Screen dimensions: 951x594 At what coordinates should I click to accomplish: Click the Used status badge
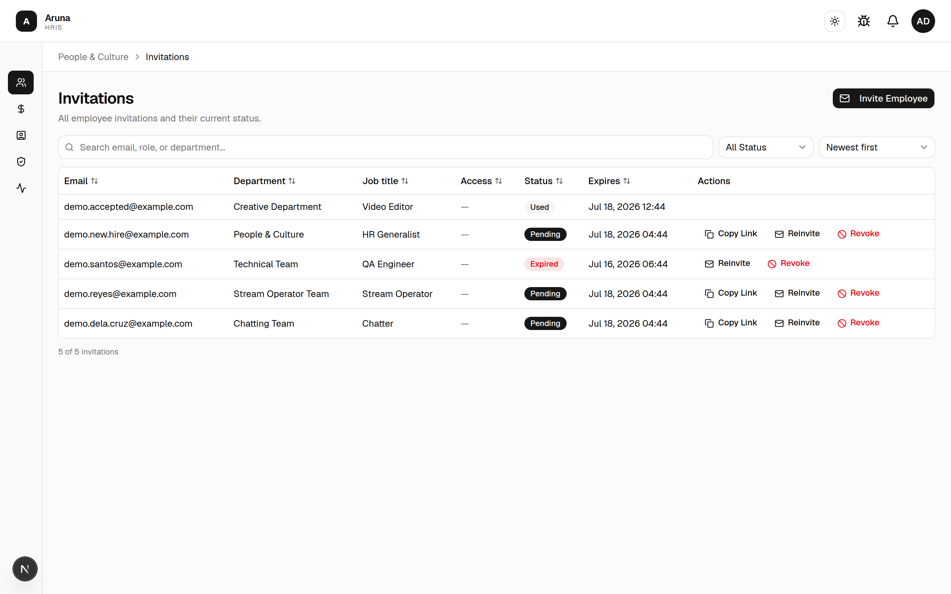pos(539,207)
